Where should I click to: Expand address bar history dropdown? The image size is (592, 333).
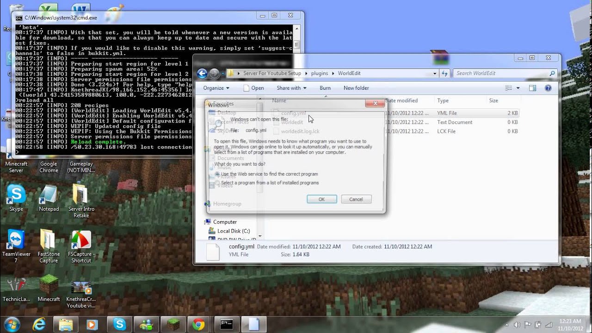coord(435,74)
